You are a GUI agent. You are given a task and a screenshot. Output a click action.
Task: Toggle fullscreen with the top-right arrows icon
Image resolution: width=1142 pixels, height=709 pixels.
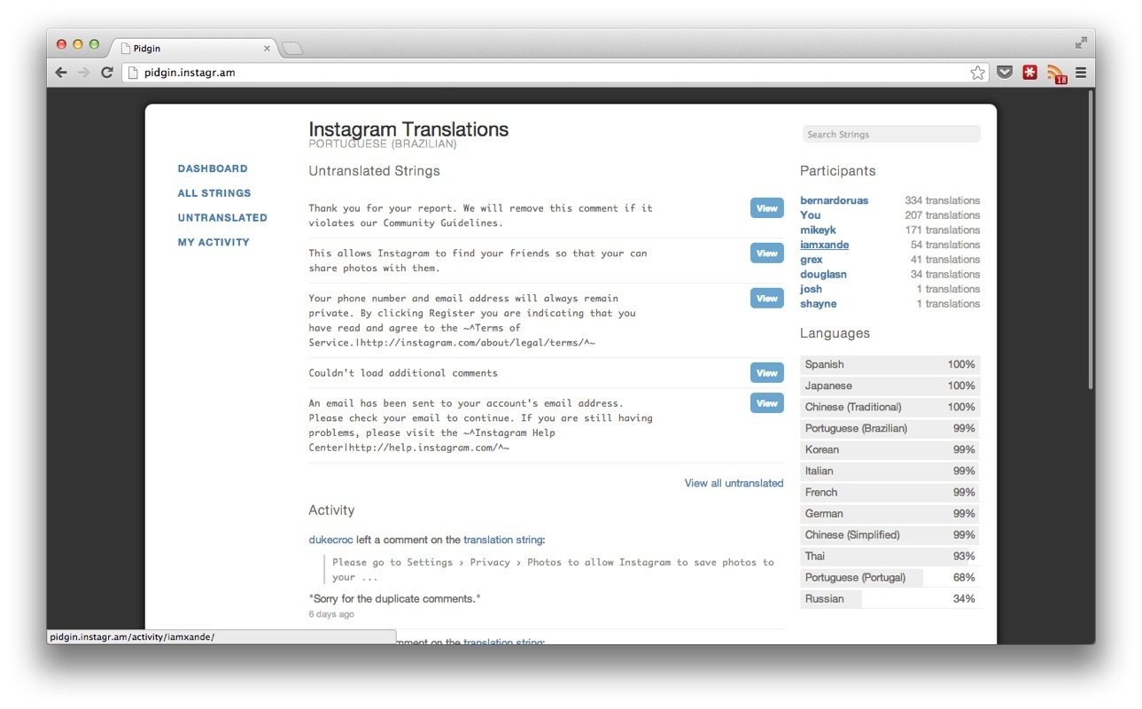[x=1081, y=43]
